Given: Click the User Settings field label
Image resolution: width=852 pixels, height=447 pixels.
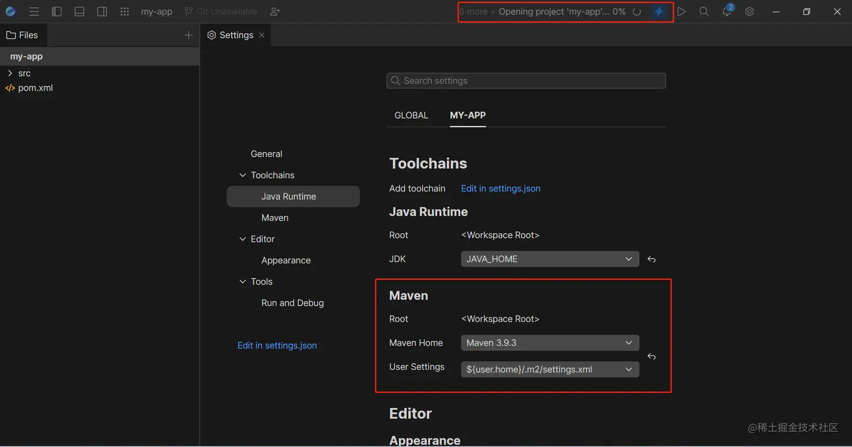Looking at the screenshot, I should tap(417, 367).
